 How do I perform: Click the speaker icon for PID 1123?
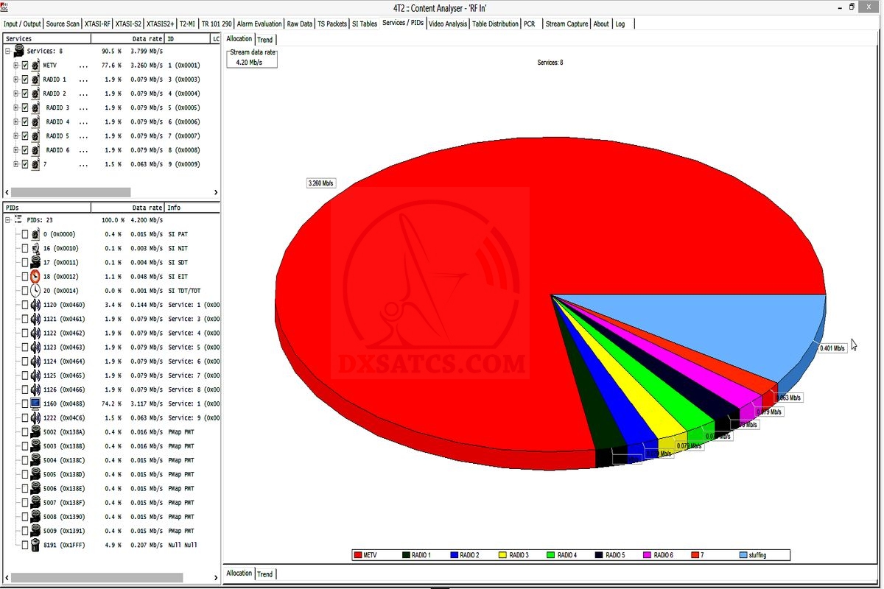click(35, 347)
